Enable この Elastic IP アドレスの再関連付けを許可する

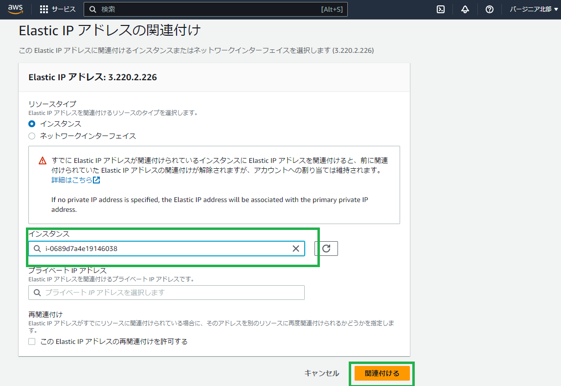pos(32,341)
